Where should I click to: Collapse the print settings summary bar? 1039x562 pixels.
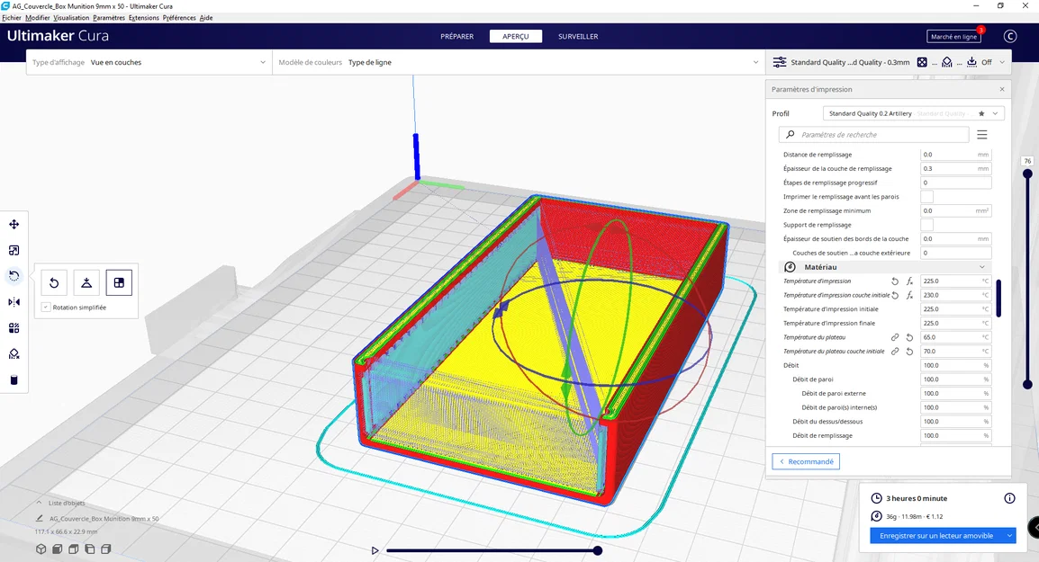point(1002,62)
